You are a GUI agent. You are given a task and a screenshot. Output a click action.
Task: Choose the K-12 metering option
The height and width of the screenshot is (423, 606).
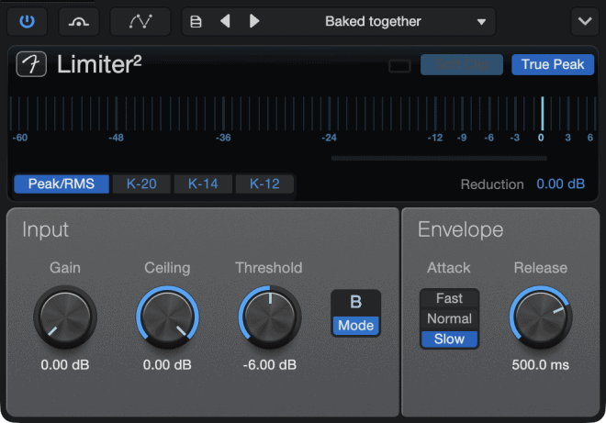(264, 184)
